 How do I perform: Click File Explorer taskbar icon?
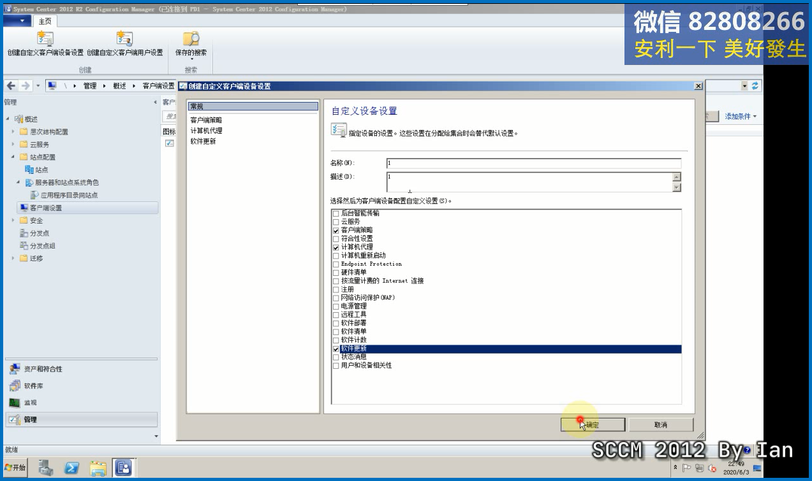(98, 468)
